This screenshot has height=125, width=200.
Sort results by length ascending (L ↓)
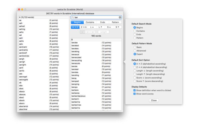(x=92, y=27)
